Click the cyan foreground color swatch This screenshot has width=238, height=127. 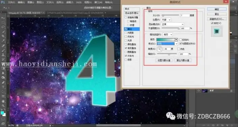click(2, 113)
